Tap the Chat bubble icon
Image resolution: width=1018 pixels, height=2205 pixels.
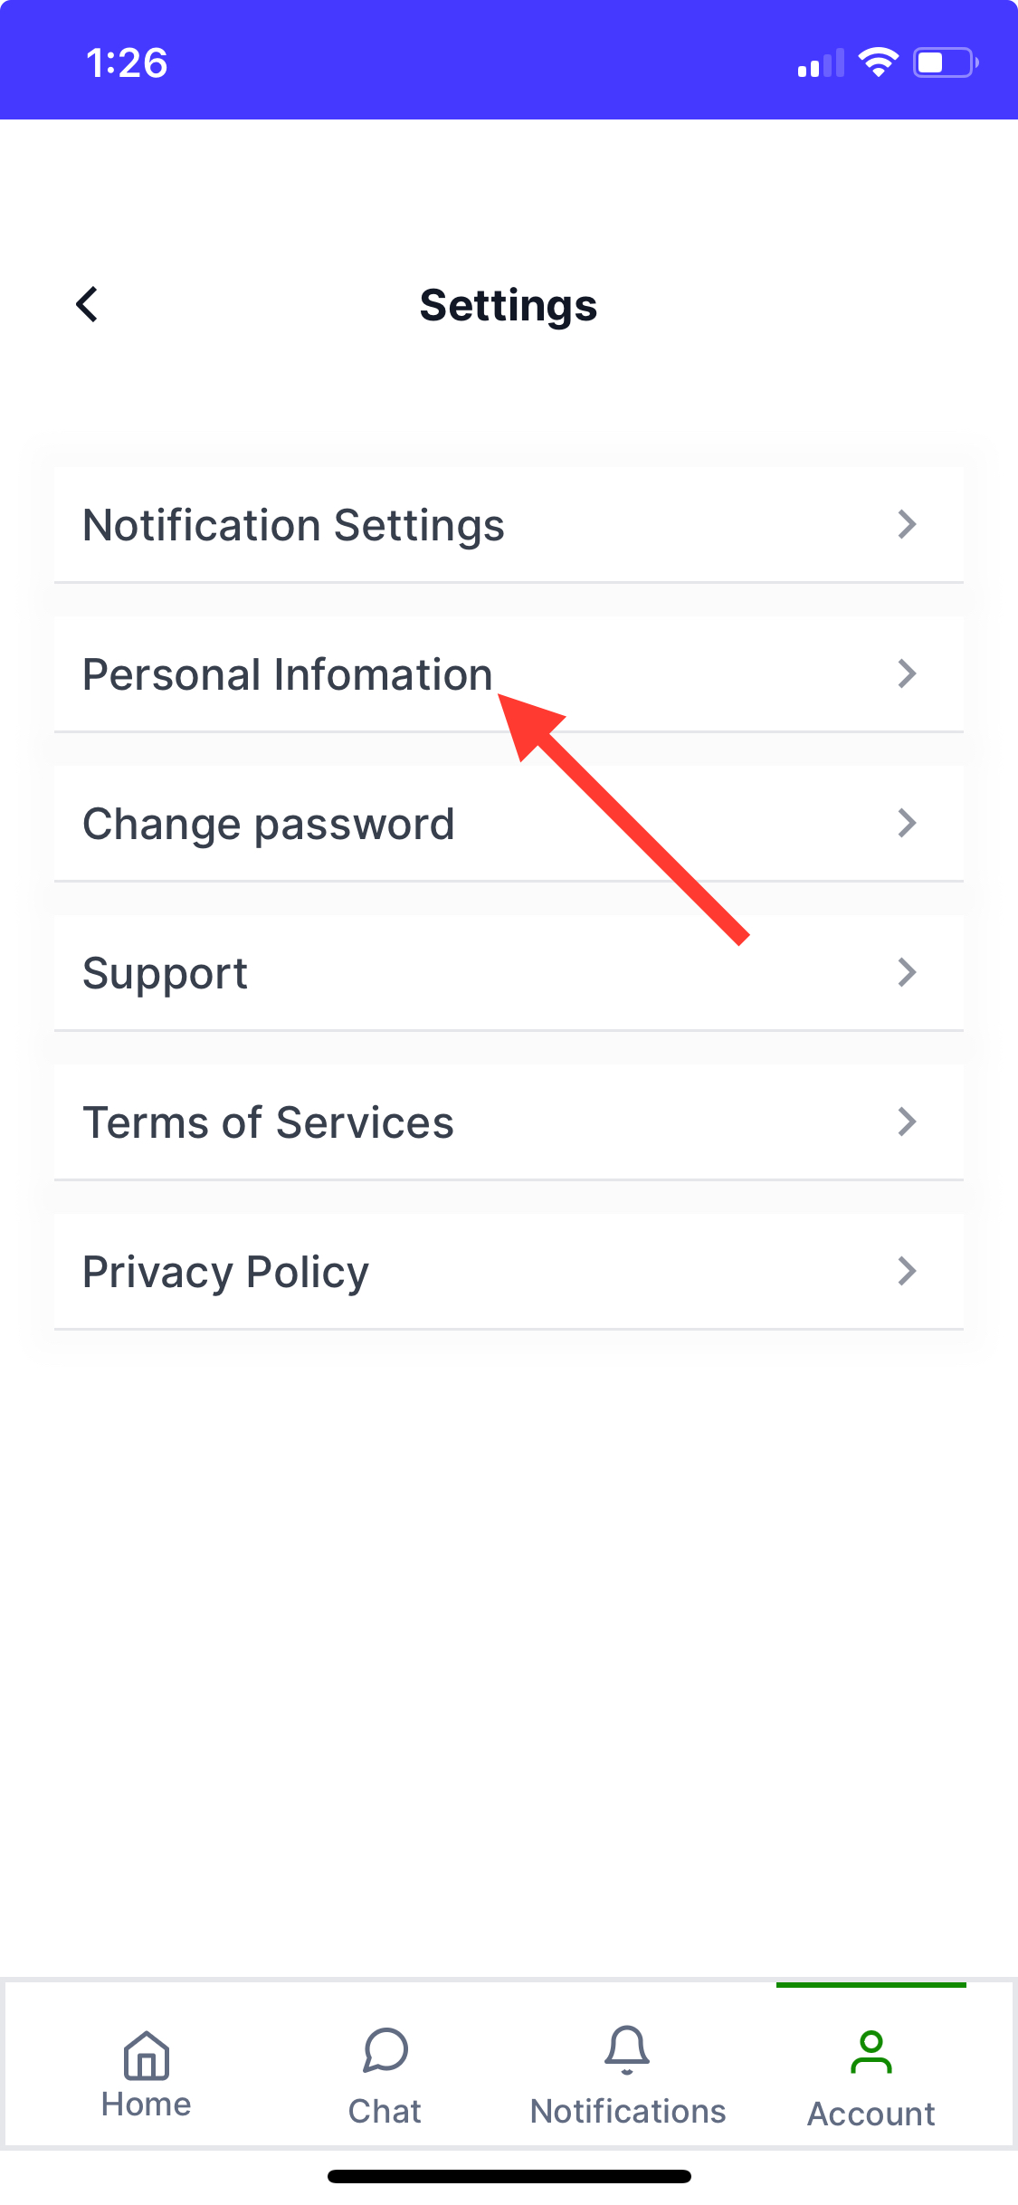[x=385, y=2050]
